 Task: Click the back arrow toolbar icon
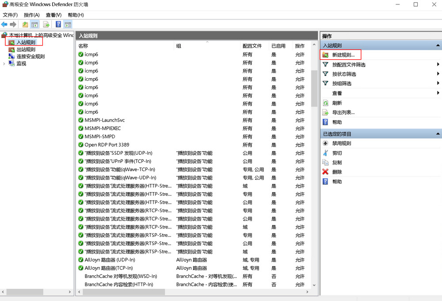tap(4, 24)
